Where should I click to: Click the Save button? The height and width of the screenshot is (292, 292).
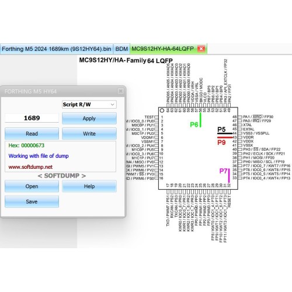pos(32,201)
